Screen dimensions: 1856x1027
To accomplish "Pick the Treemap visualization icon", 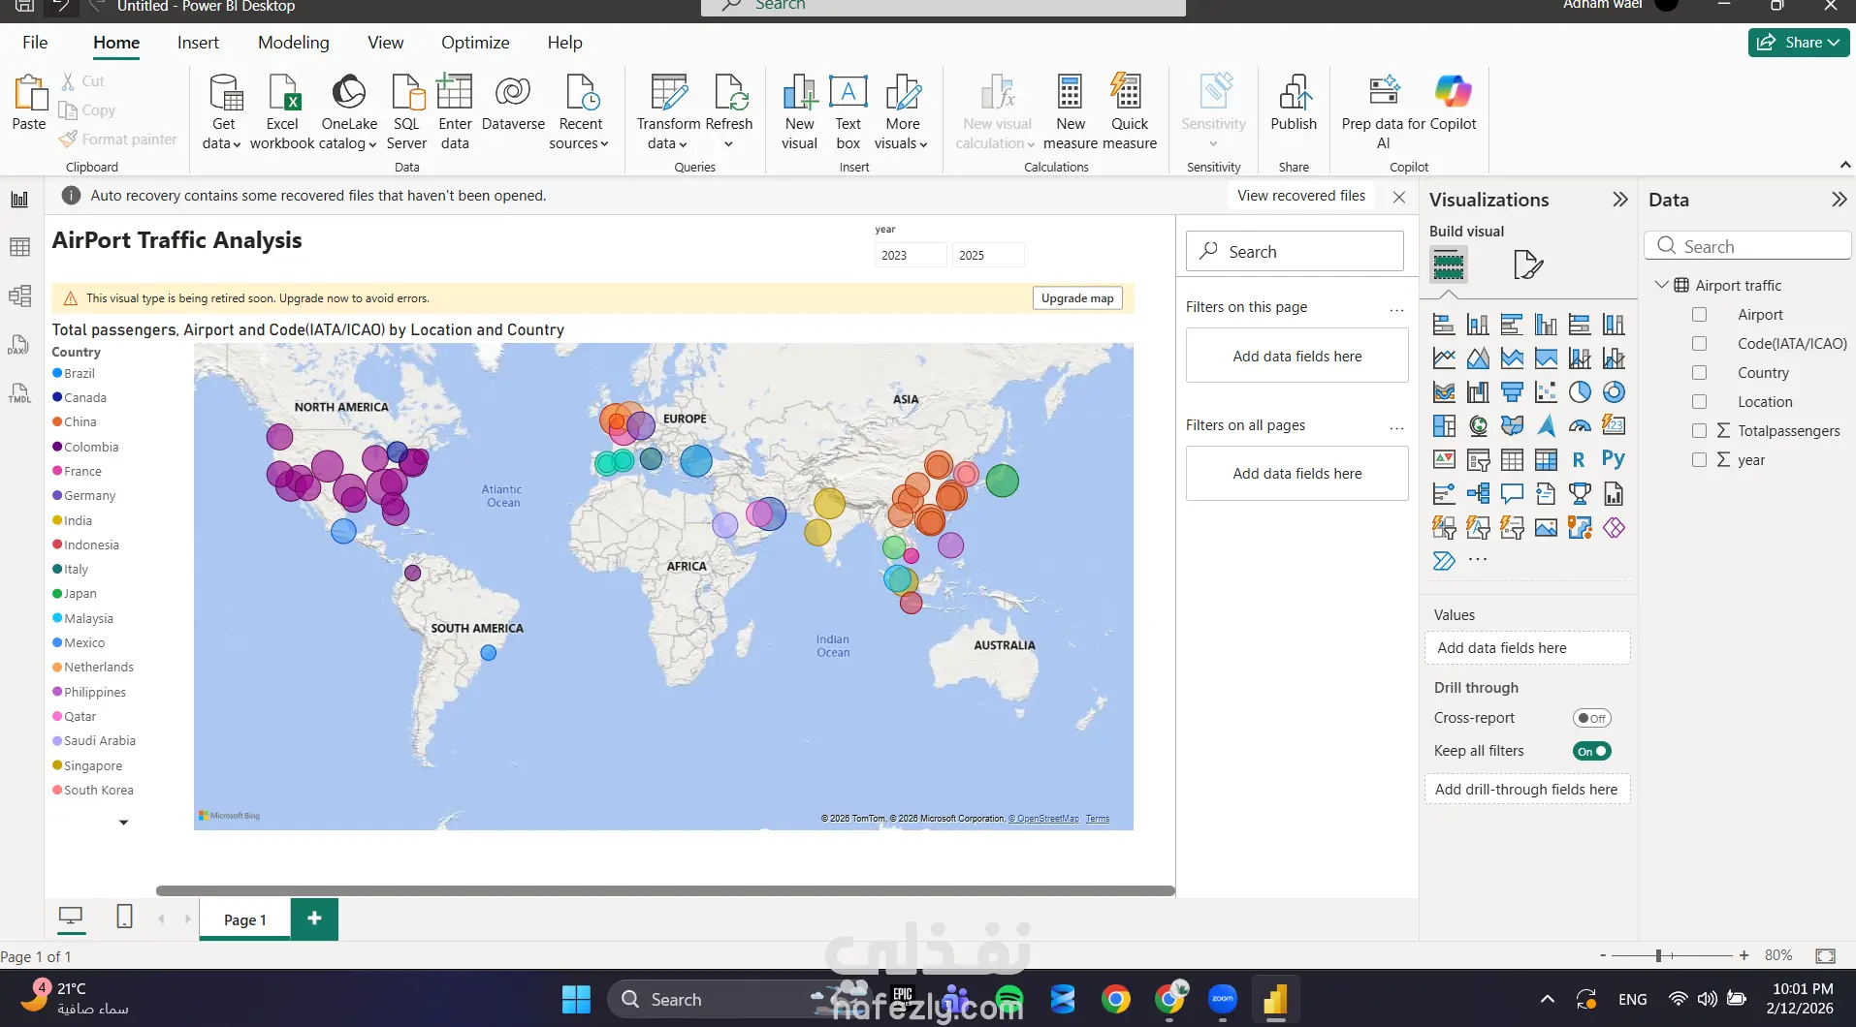I will 1444,426.
